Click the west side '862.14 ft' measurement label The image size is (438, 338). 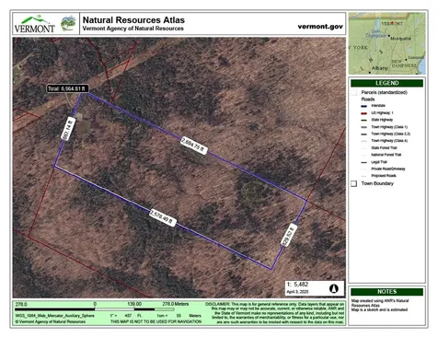click(x=68, y=129)
